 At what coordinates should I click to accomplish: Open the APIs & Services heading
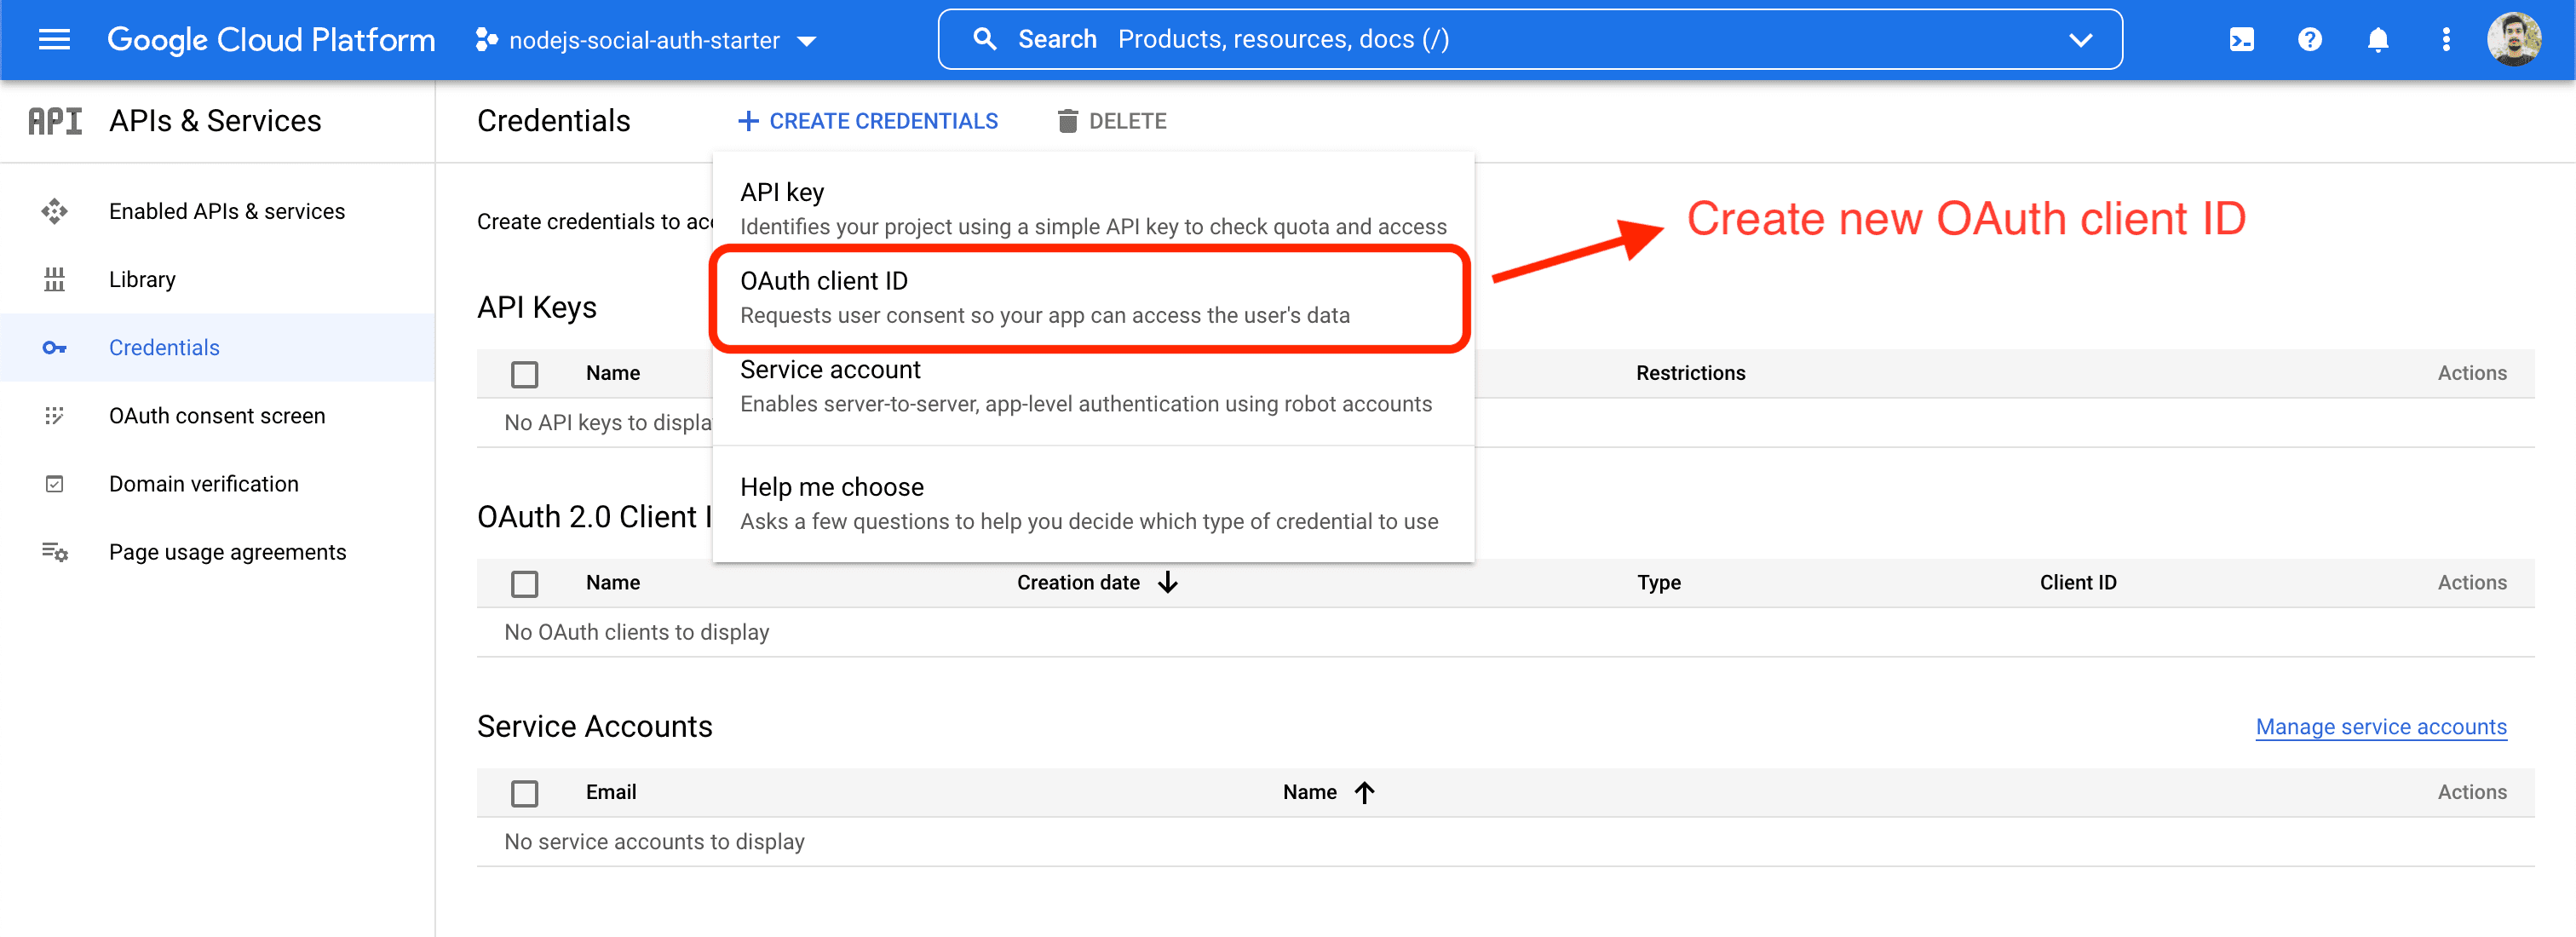(215, 121)
